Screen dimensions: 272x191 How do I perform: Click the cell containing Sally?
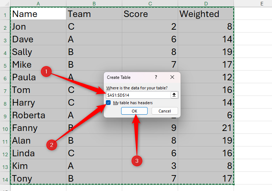[x=38, y=52]
